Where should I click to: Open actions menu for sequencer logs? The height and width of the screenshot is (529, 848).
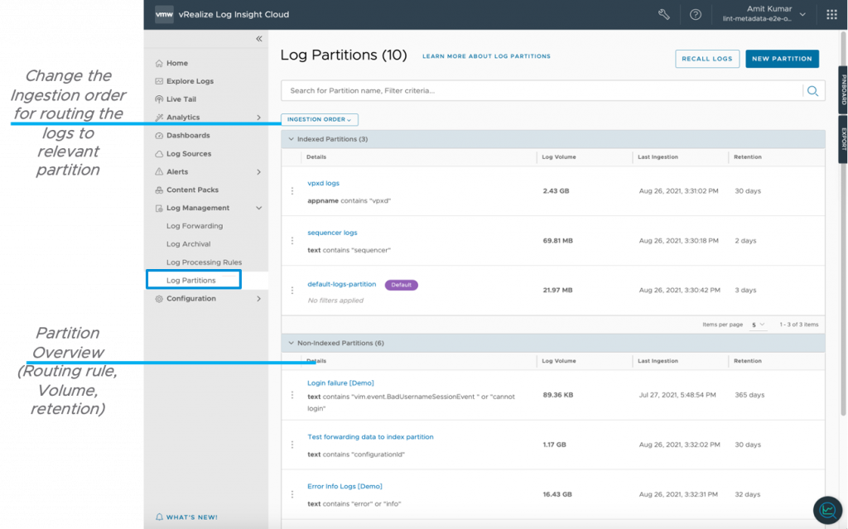(x=292, y=241)
